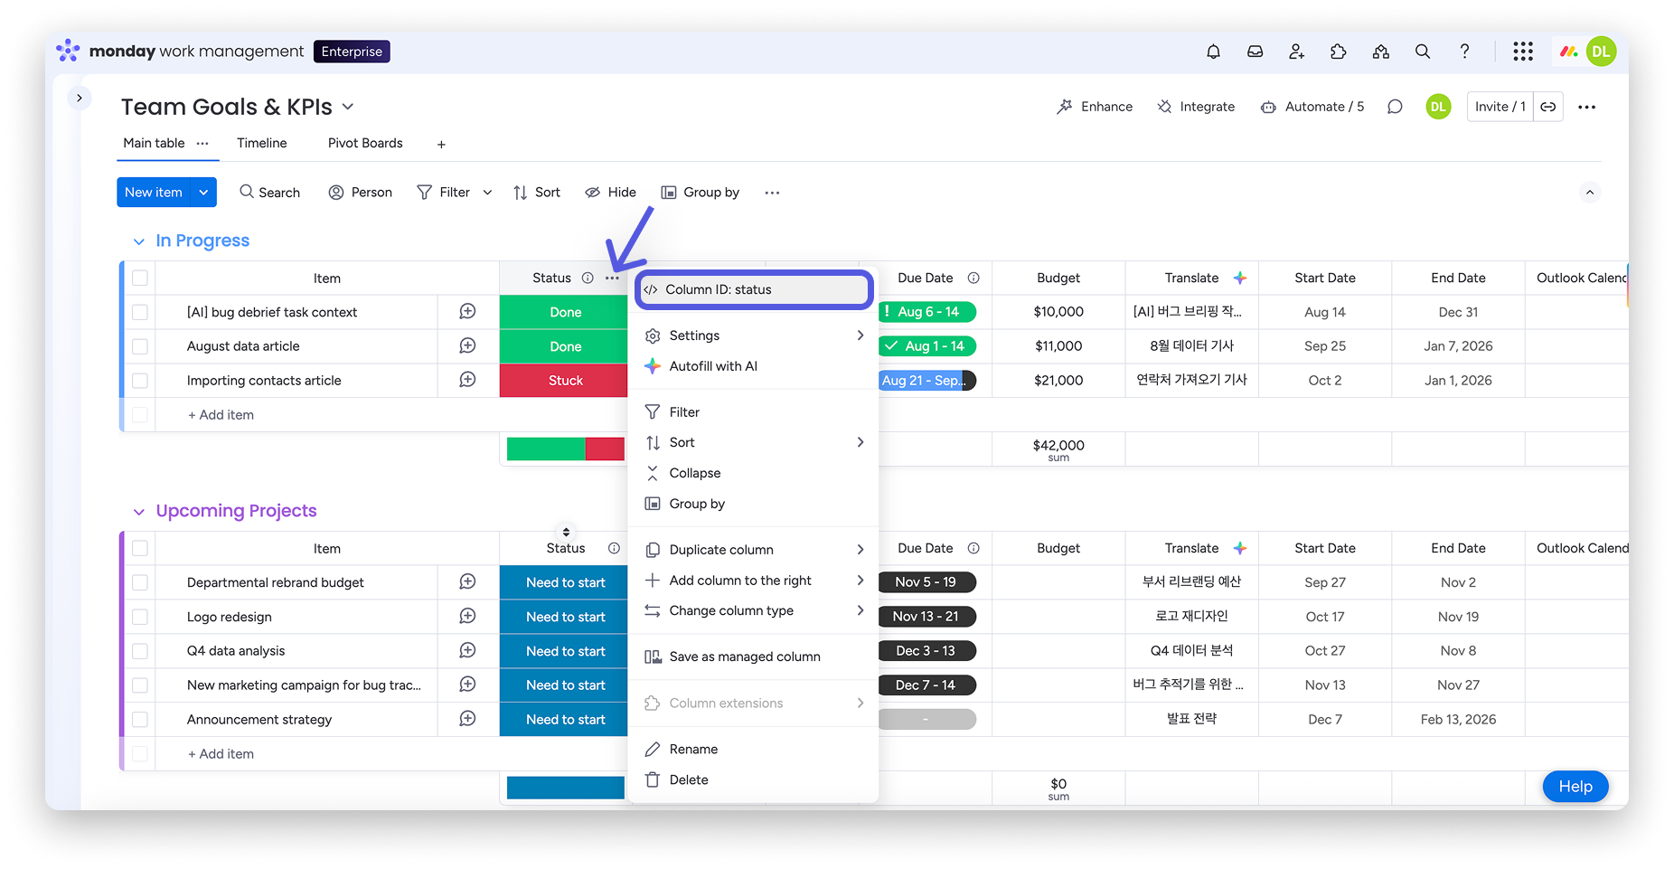Open the DL profile avatar in top bar
Image resolution: width=1674 pixels, height=869 pixels.
coord(1601,52)
